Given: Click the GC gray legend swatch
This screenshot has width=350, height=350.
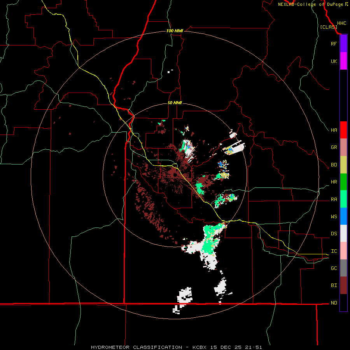Looking at the screenshot, I should [343, 268].
